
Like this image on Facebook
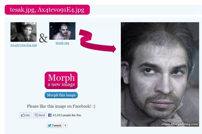tap(25, 115)
